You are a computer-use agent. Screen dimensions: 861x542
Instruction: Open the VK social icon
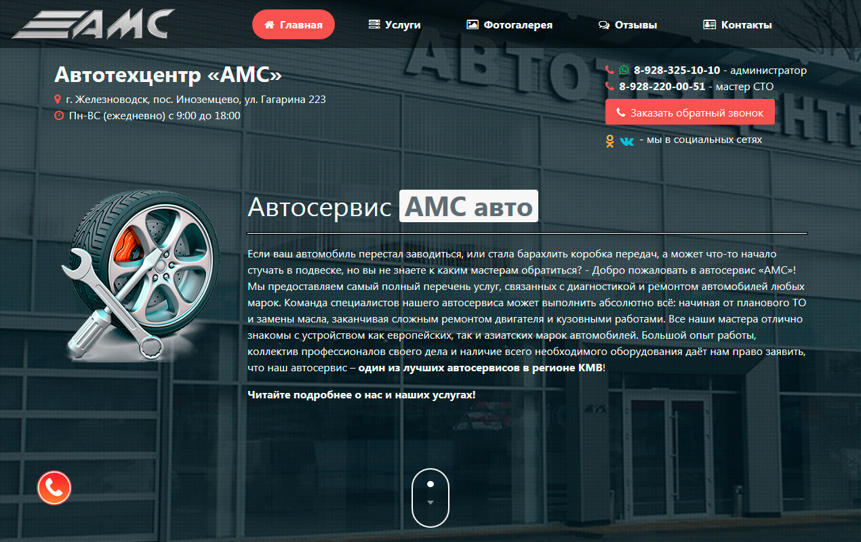627,141
